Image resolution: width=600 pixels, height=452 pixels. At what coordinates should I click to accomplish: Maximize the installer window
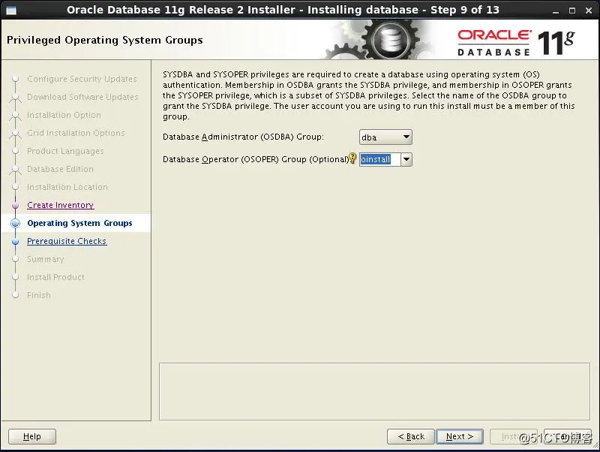tap(572, 11)
